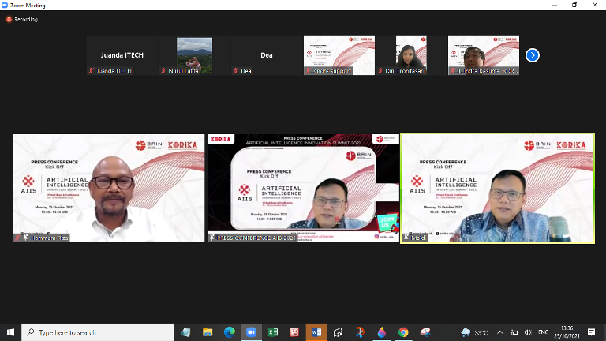Image resolution: width=606 pixels, height=341 pixels.
Task: Open the red PDF app in taskbar
Action: click(294, 332)
